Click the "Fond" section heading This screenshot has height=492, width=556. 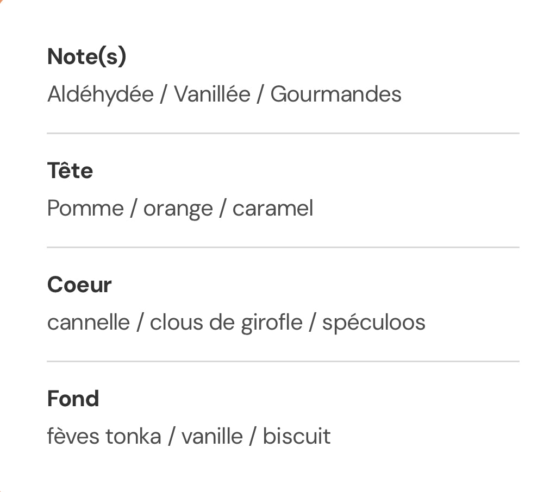(x=73, y=399)
